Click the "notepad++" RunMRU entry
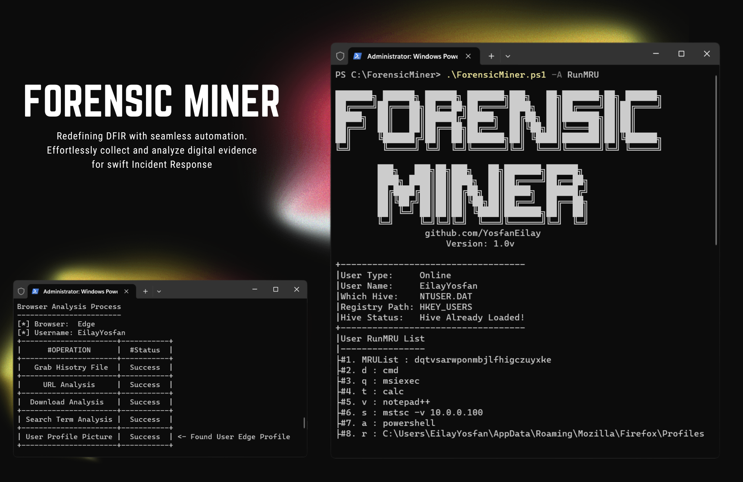The image size is (743, 482). click(406, 402)
